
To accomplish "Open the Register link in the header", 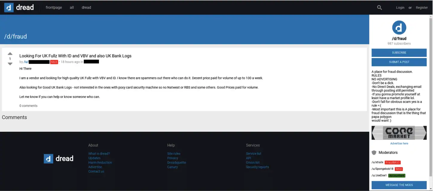I will pos(422,8).
